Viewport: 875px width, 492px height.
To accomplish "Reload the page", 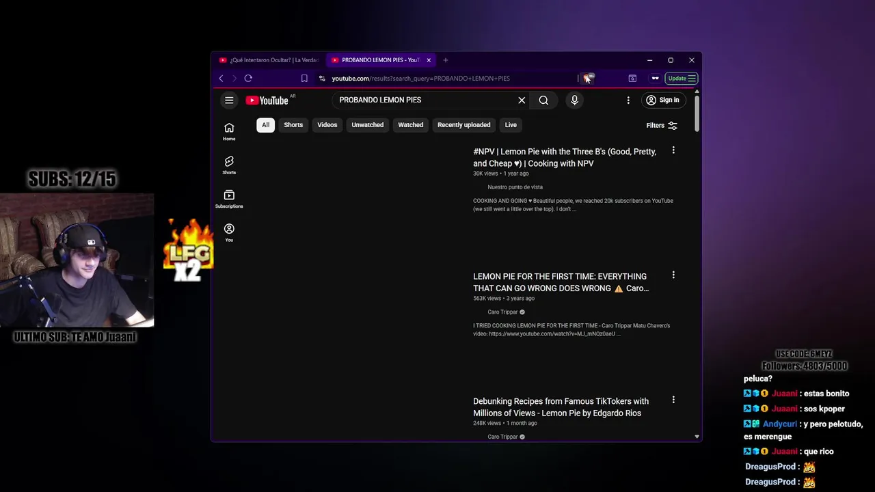I will [x=248, y=79].
